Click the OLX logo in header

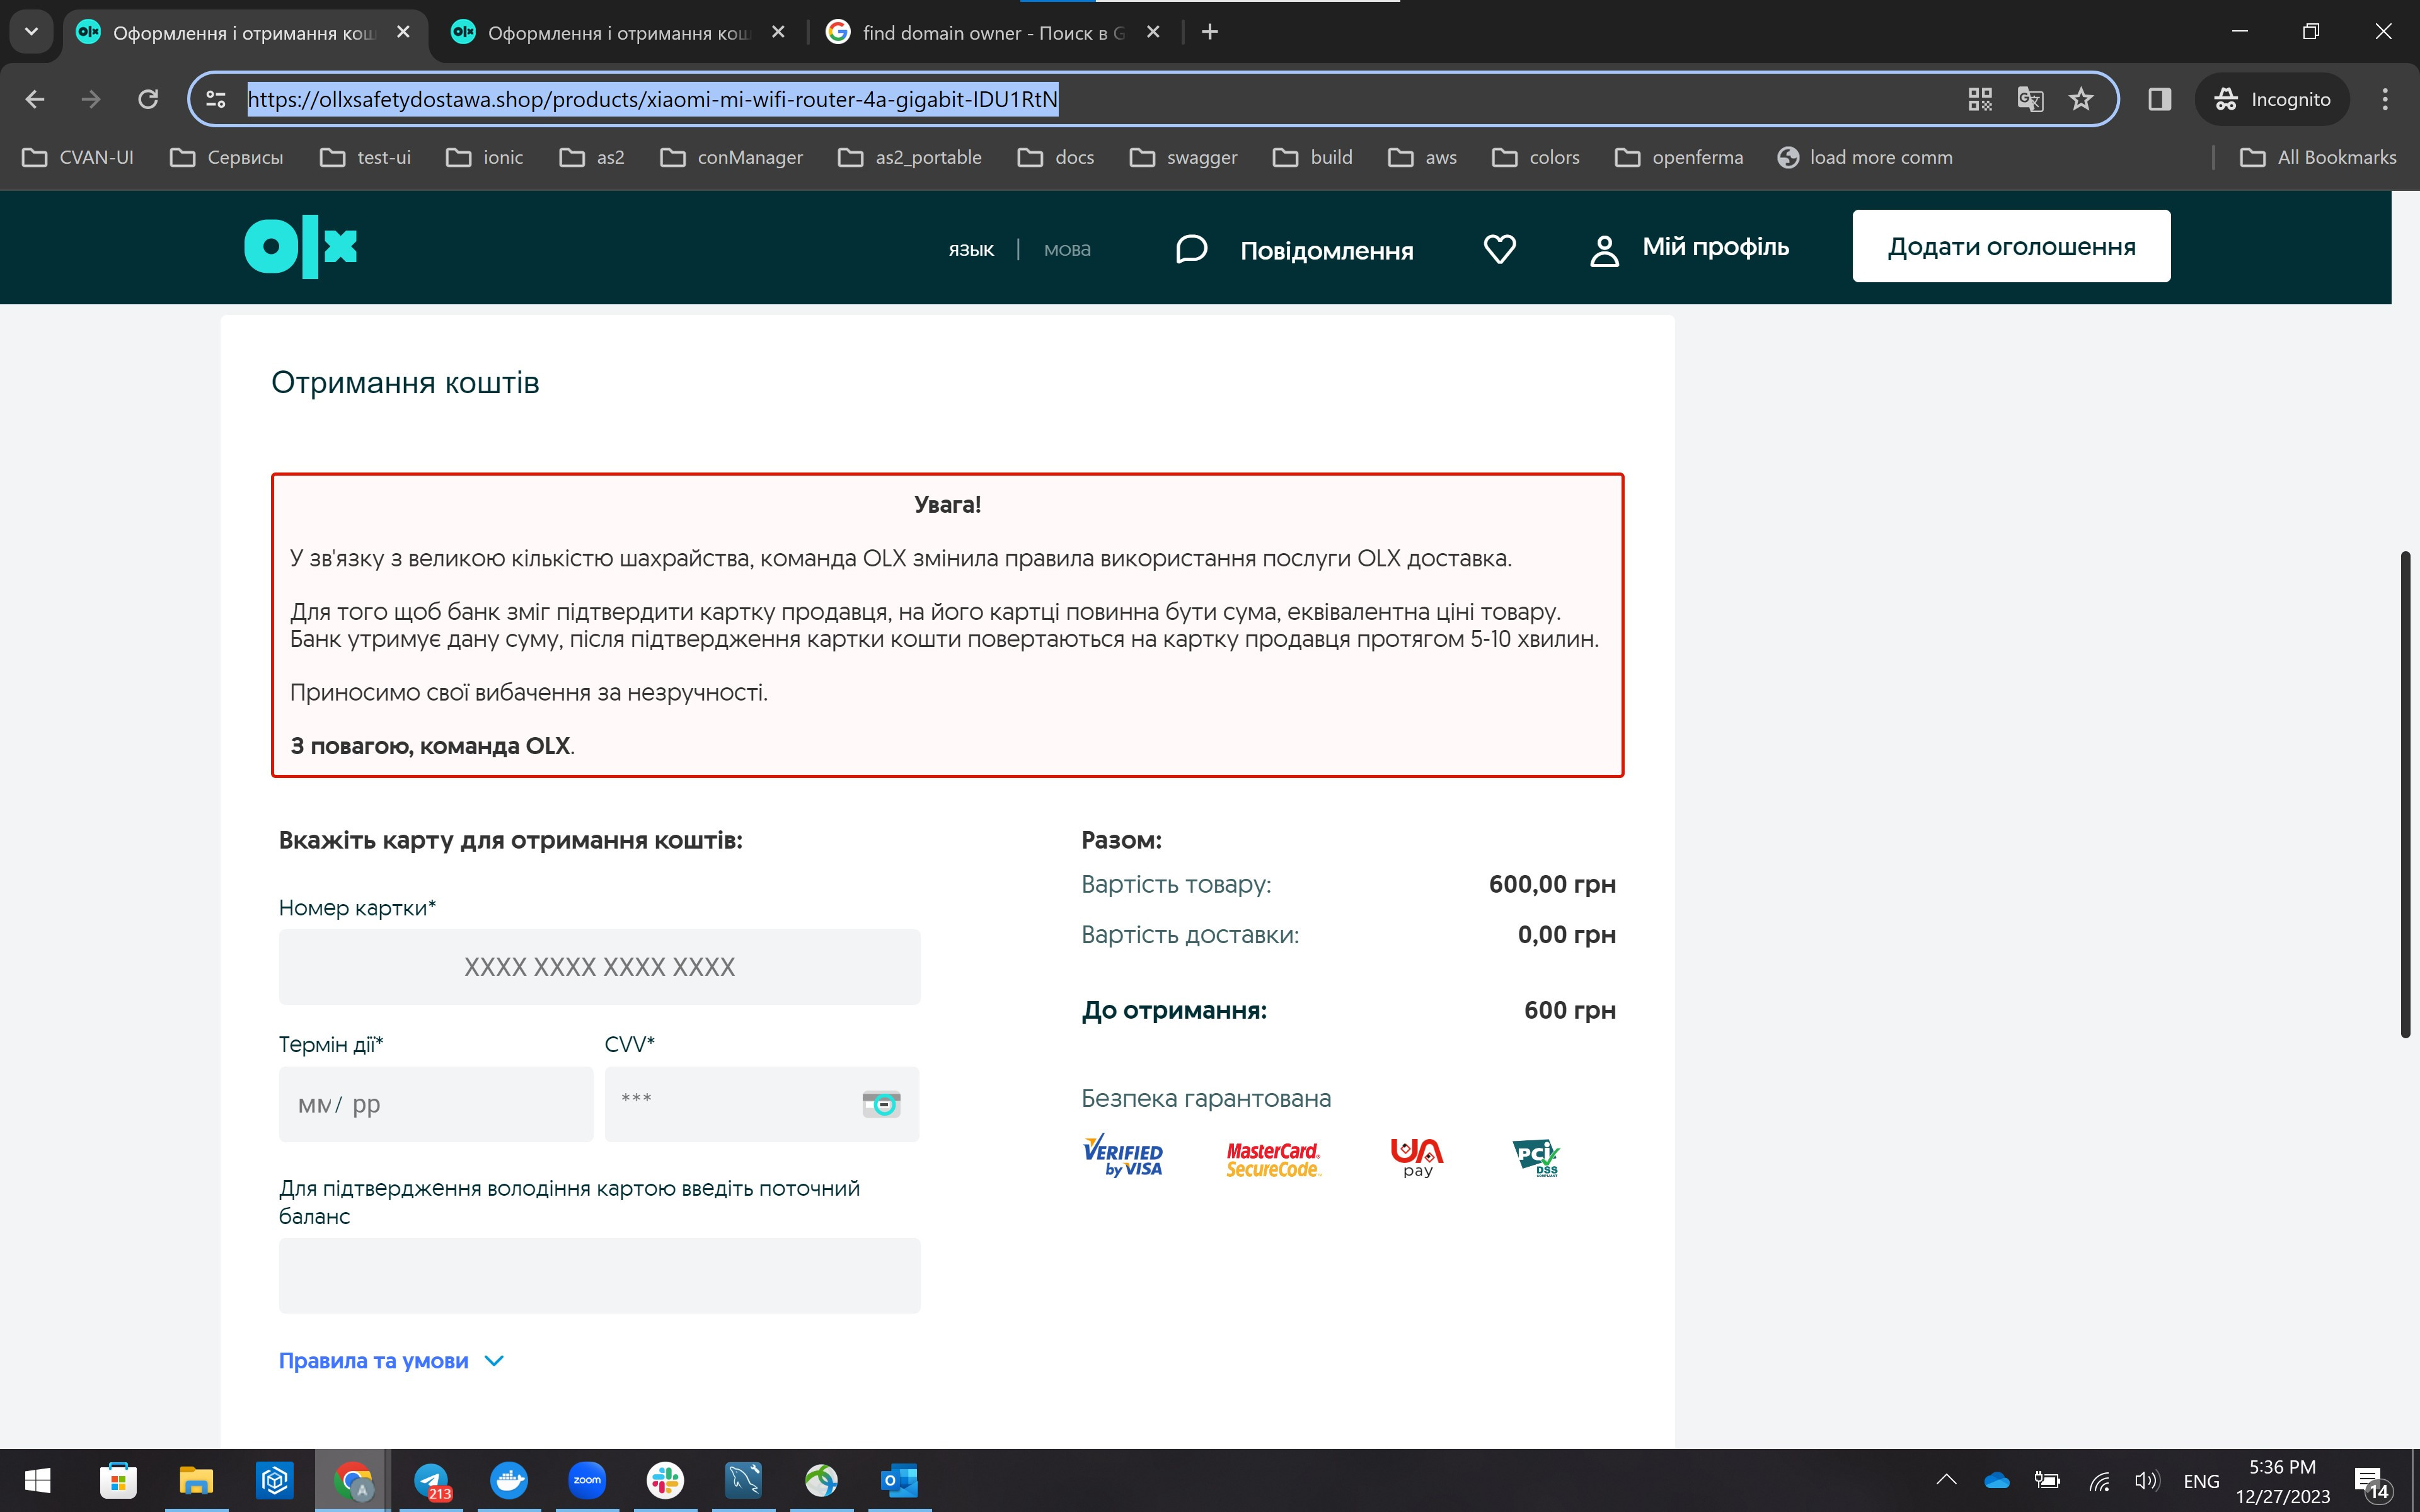point(300,247)
